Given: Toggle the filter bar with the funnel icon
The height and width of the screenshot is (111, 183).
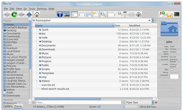Looking at the screenshot, I should coord(125,15).
